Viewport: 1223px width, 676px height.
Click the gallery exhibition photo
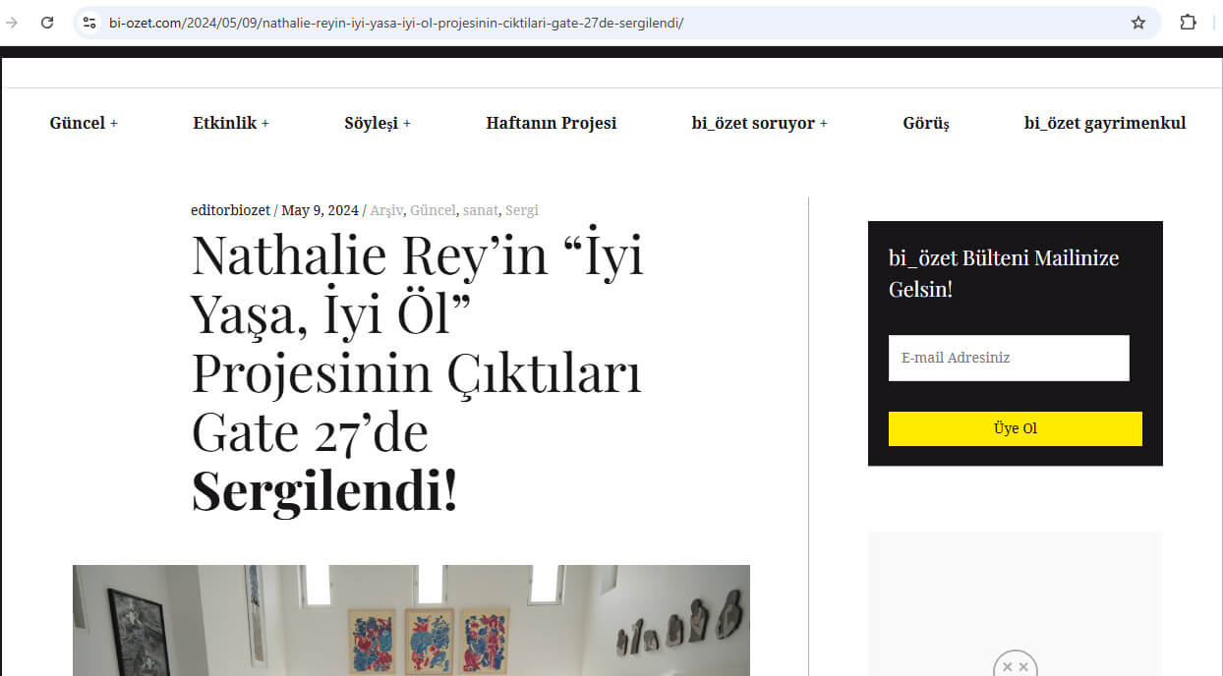tap(411, 620)
